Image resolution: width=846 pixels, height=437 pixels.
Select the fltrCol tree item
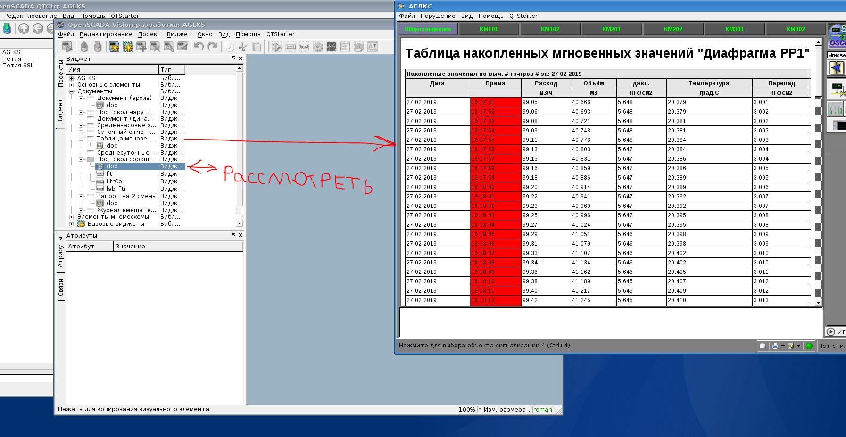click(x=115, y=181)
